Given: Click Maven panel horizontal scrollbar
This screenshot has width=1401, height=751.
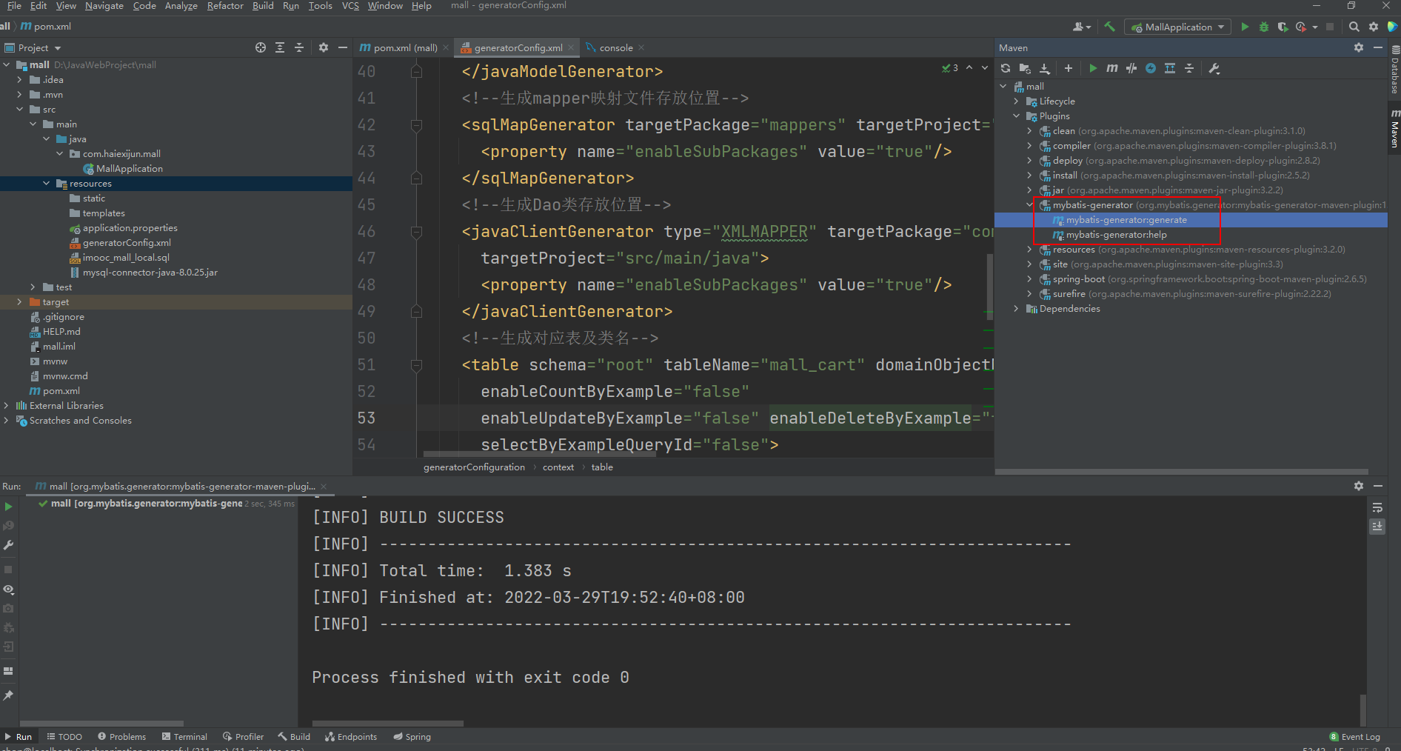Looking at the screenshot, I should tap(1182, 472).
